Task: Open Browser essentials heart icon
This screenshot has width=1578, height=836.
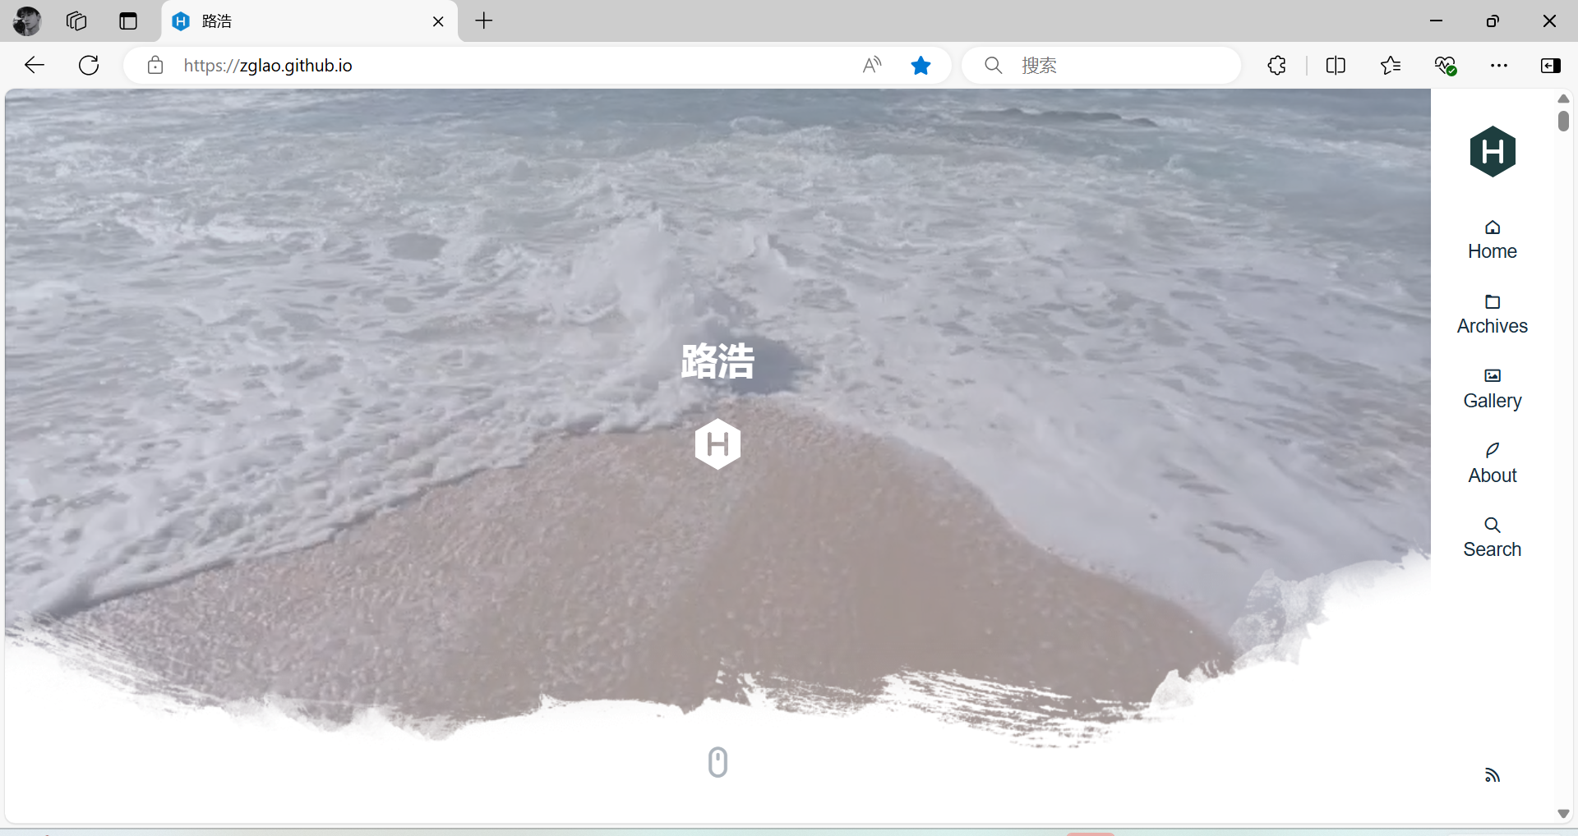Action: 1445,66
